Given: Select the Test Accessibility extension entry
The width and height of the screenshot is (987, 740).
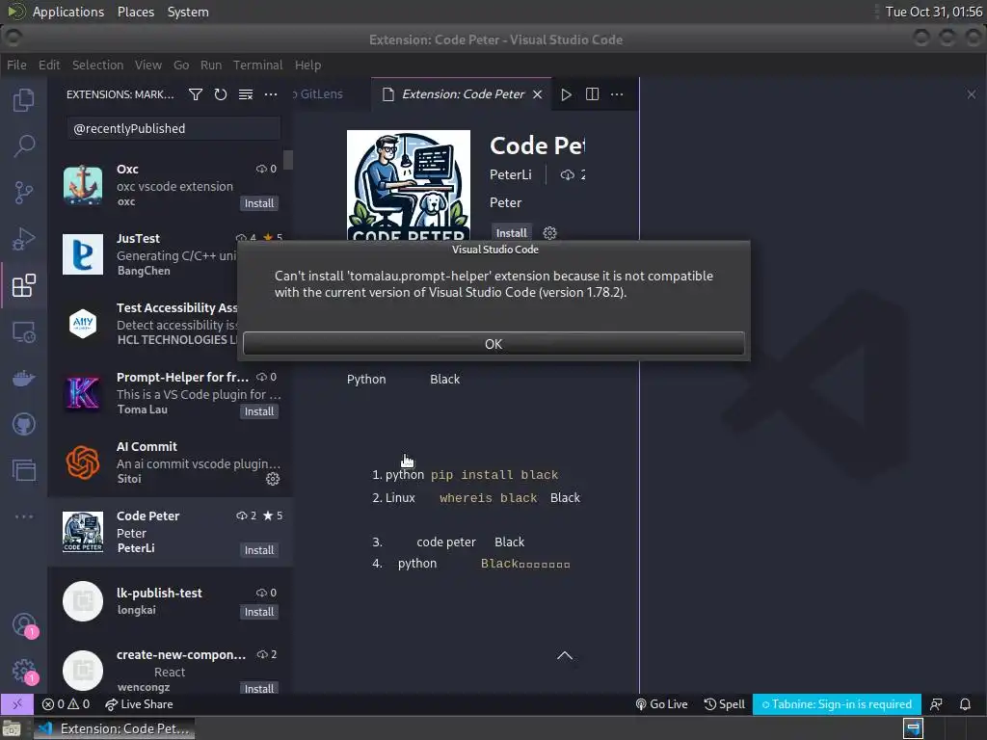Looking at the screenshot, I should click(170, 324).
